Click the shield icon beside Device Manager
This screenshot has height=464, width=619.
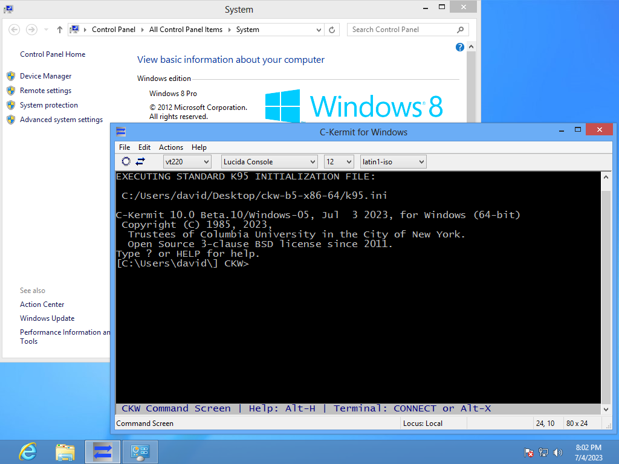point(11,76)
